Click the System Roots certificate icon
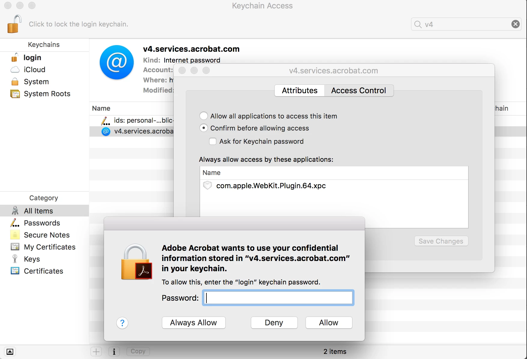Viewport: 527px width, 359px height. [15, 94]
